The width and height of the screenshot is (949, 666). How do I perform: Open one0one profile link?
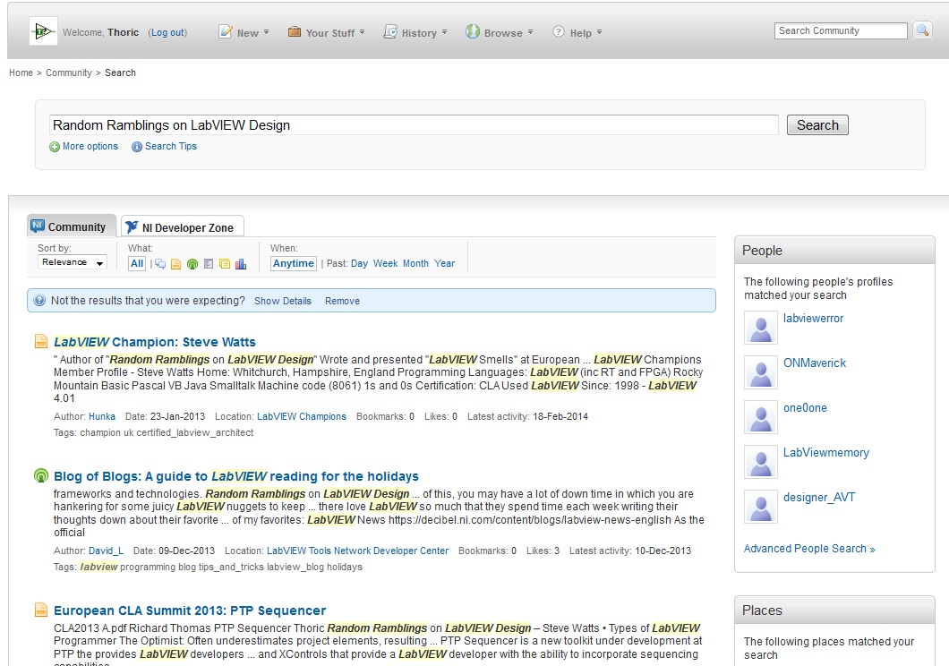pyautogui.click(x=805, y=407)
